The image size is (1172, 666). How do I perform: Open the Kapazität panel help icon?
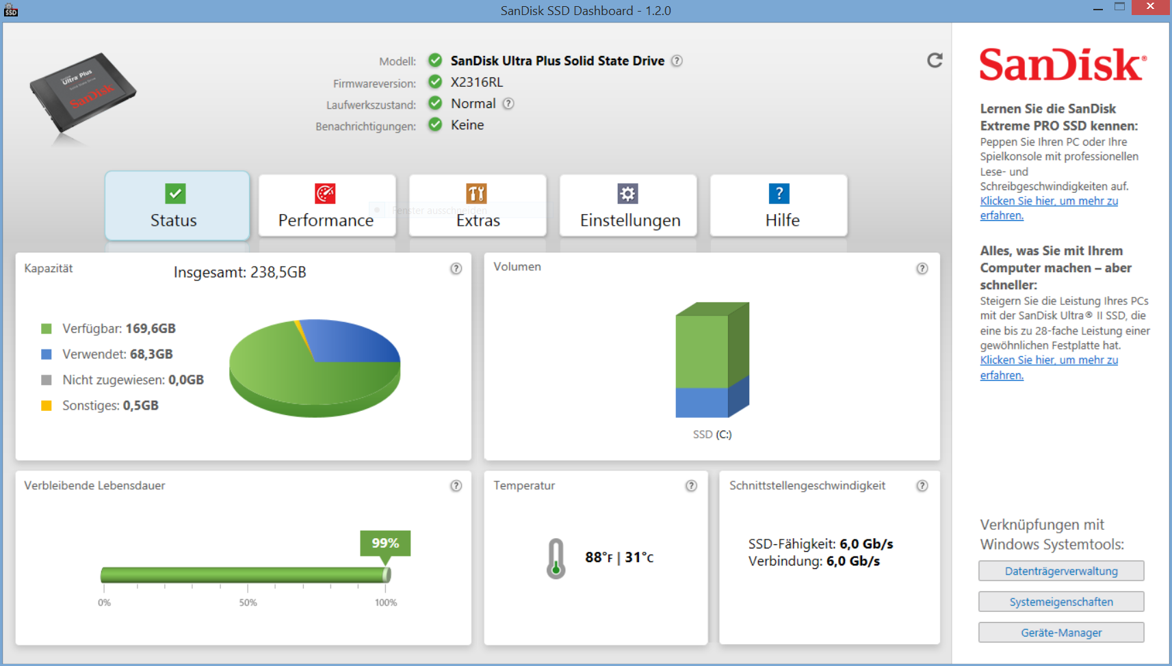tap(456, 269)
